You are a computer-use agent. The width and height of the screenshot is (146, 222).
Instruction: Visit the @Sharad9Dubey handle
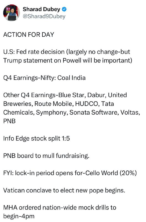click(x=44, y=16)
